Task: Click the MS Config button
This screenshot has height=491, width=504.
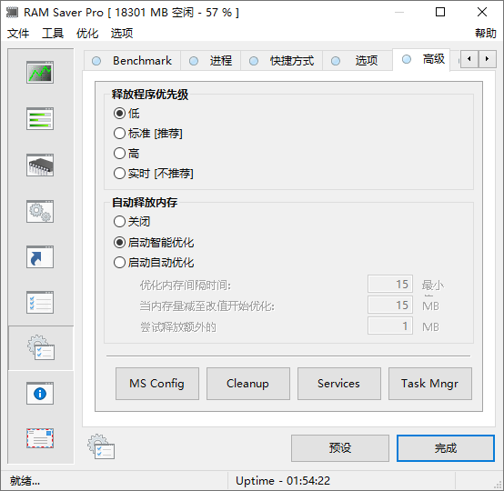Action: pos(157,384)
